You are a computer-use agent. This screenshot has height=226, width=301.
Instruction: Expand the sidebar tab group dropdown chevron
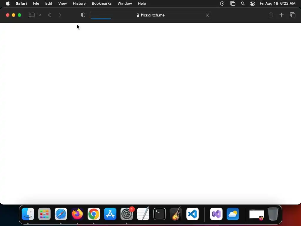[x=40, y=15]
